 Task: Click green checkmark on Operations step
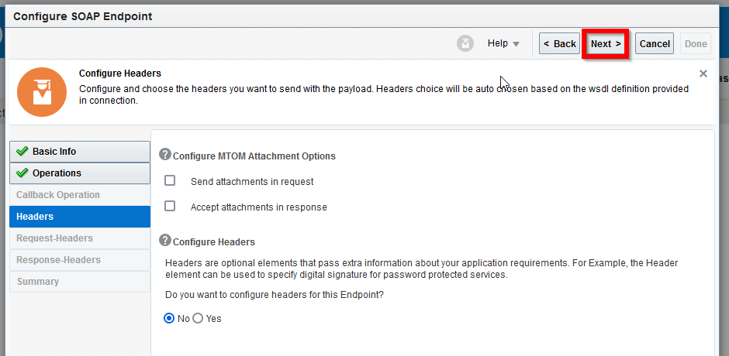22,173
